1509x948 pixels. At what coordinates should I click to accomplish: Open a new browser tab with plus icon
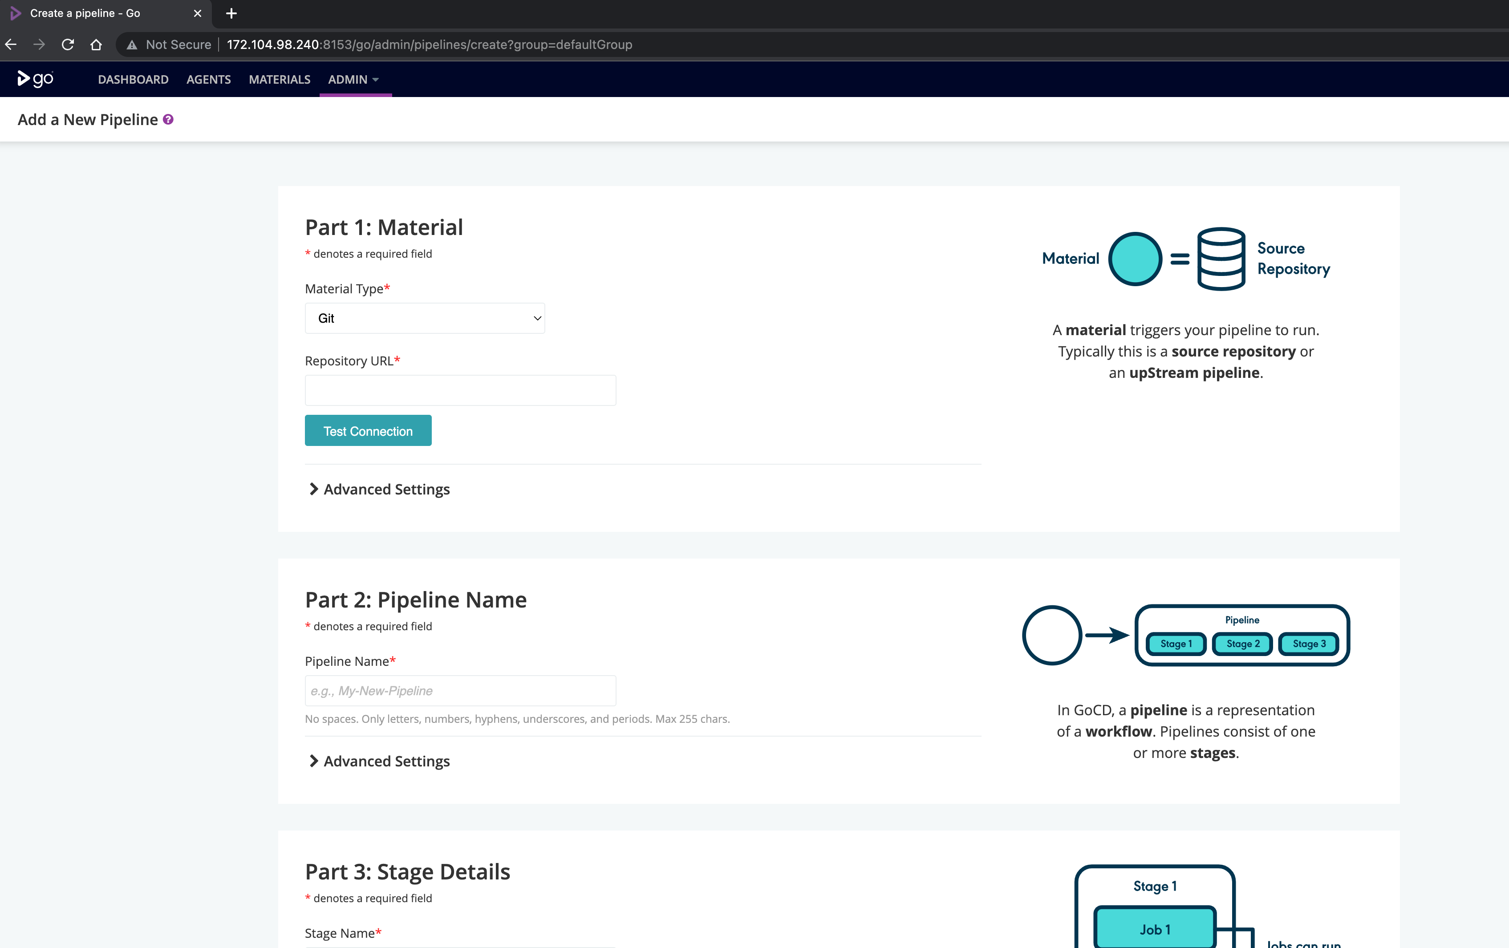231,13
